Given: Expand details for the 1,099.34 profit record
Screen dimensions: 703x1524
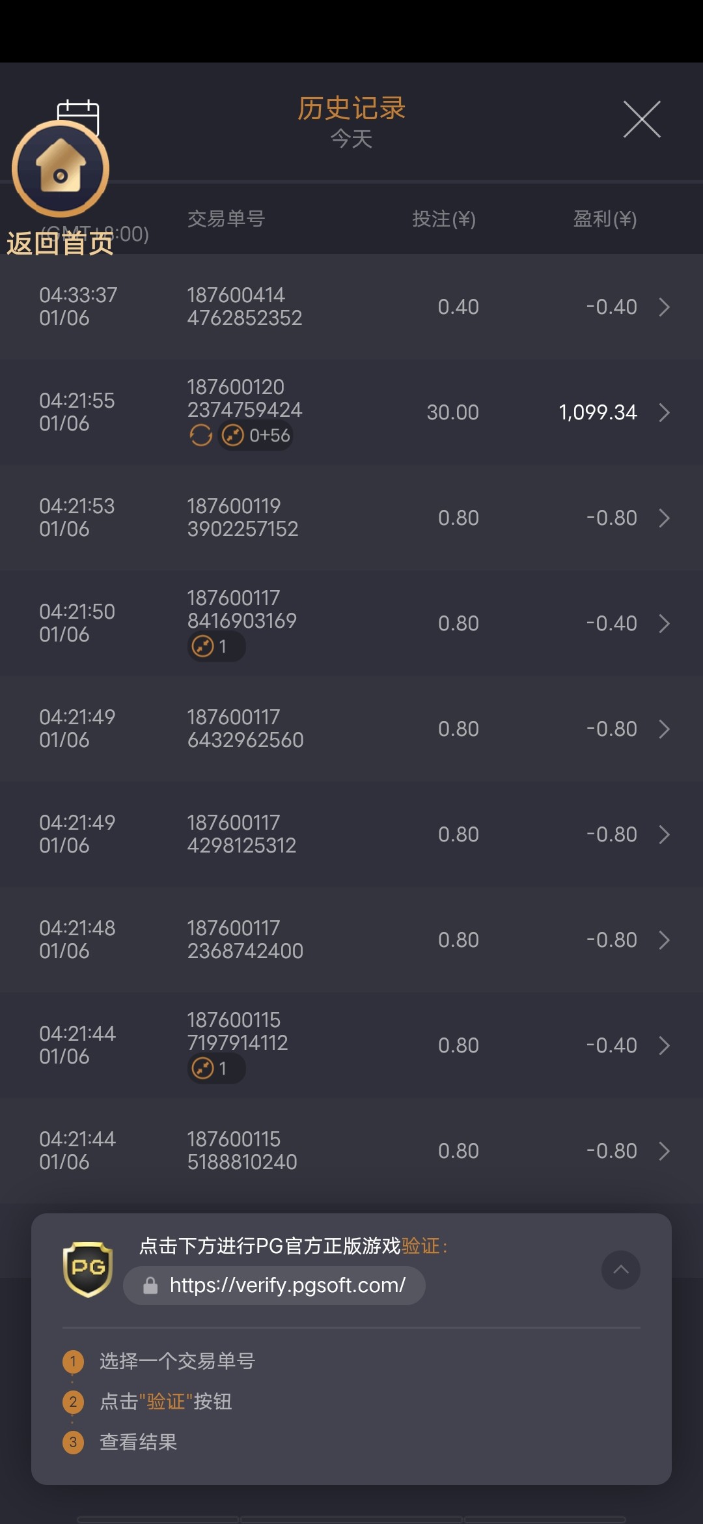Looking at the screenshot, I should point(664,412).
